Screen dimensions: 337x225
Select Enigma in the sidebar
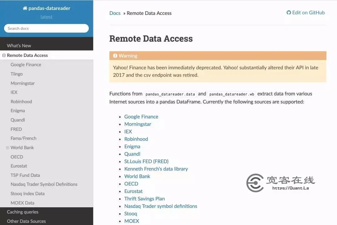[x=17, y=111]
